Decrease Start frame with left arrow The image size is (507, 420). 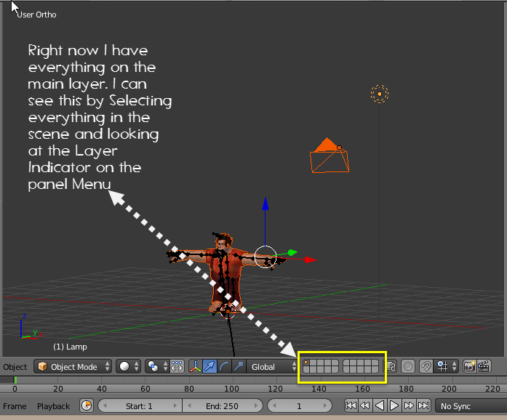tap(105, 405)
